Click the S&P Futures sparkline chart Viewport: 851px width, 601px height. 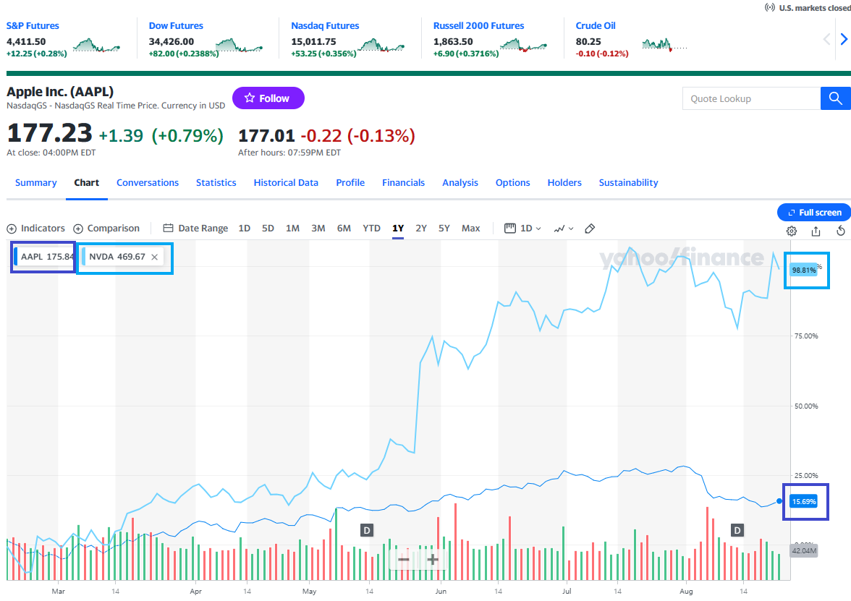point(97,45)
